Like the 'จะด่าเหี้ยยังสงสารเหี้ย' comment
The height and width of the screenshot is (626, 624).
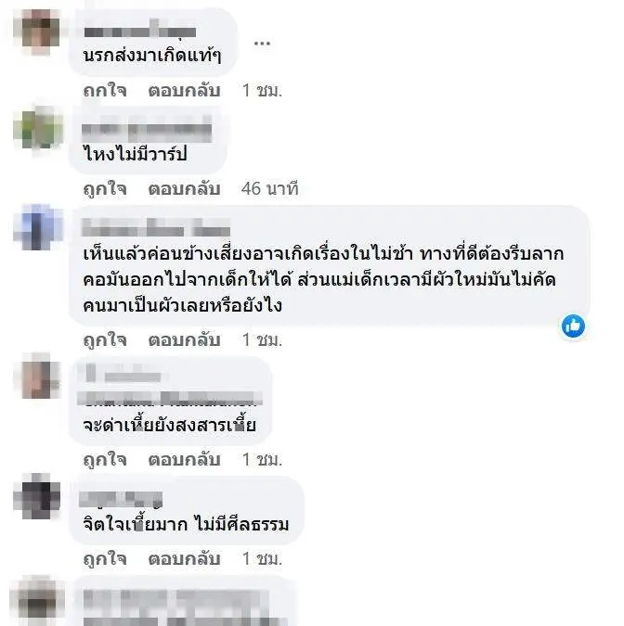pyautogui.click(x=105, y=459)
